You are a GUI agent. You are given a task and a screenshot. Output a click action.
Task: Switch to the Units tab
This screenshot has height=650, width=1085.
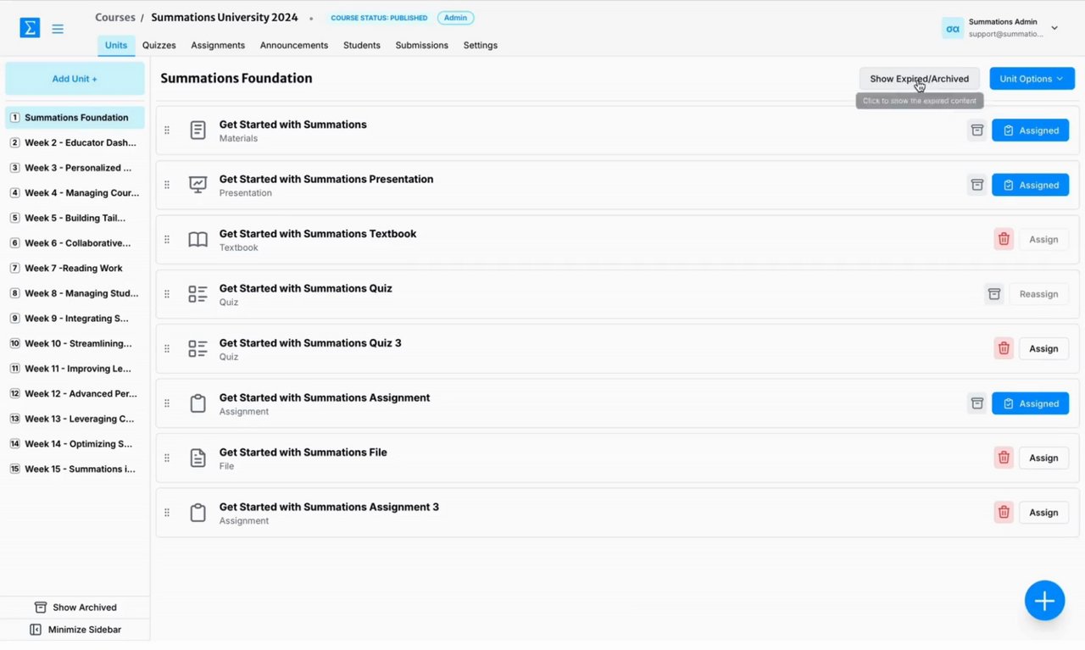click(116, 46)
